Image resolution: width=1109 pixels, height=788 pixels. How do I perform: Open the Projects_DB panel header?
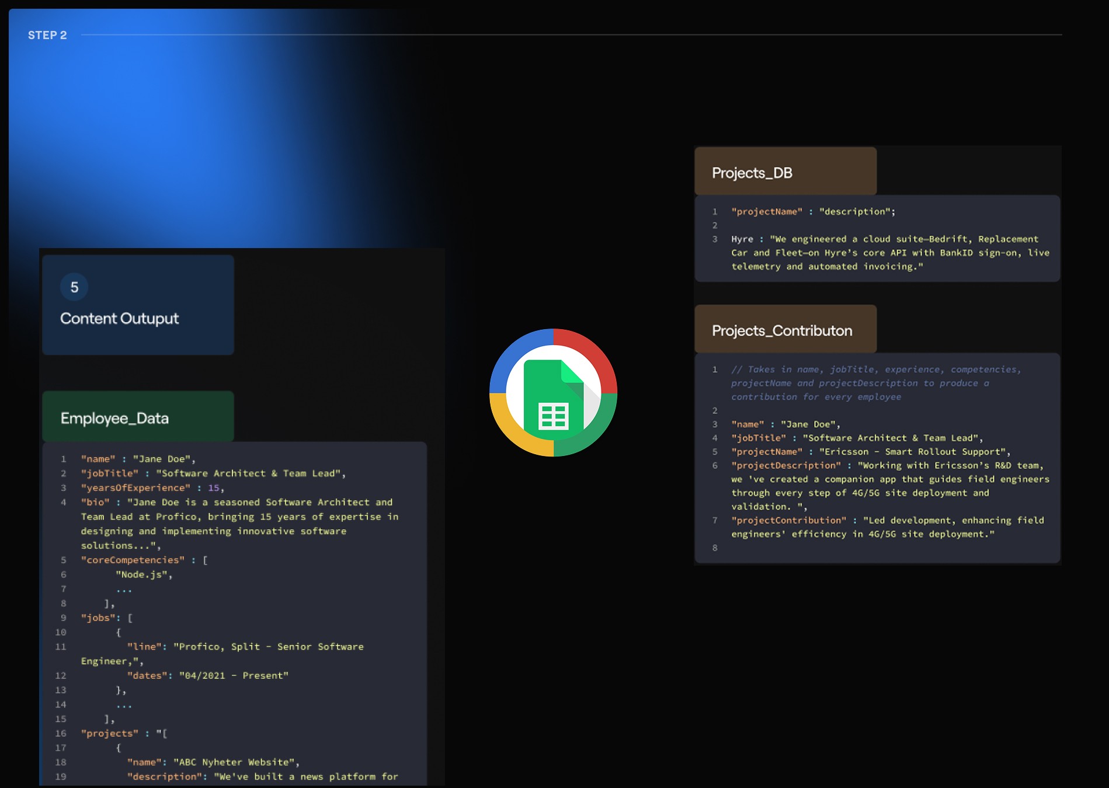(x=752, y=172)
